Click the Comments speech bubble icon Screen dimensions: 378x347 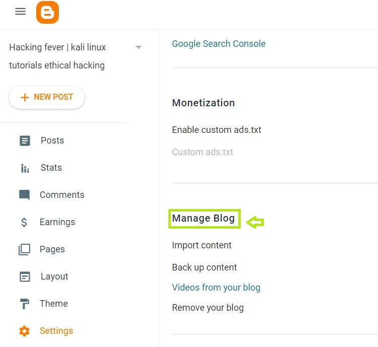point(24,195)
